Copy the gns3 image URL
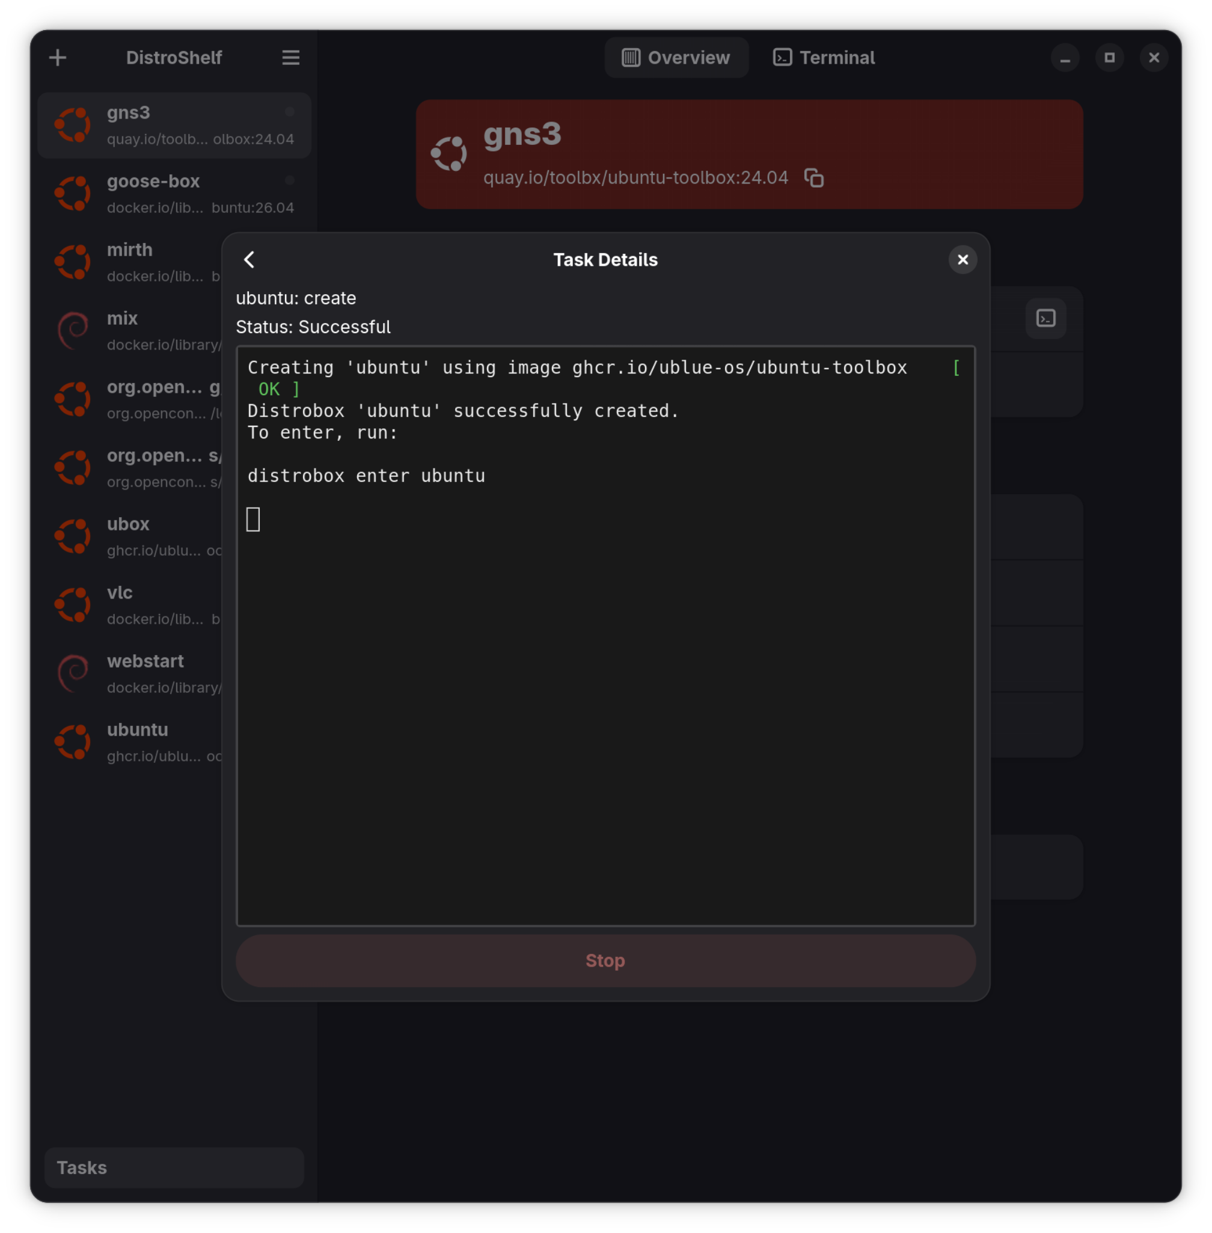This screenshot has height=1233, width=1212. pos(813,177)
